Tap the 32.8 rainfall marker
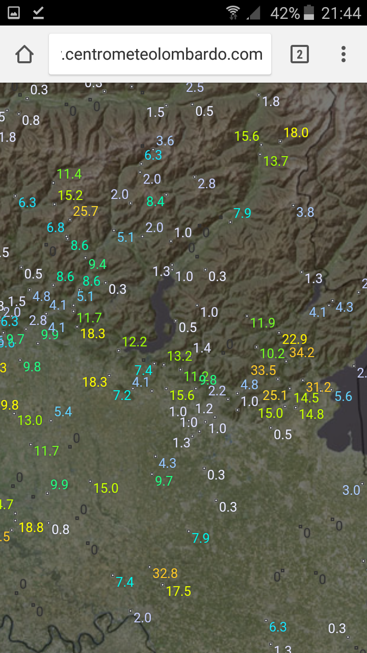The width and height of the screenshot is (367, 653). coord(165,573)
